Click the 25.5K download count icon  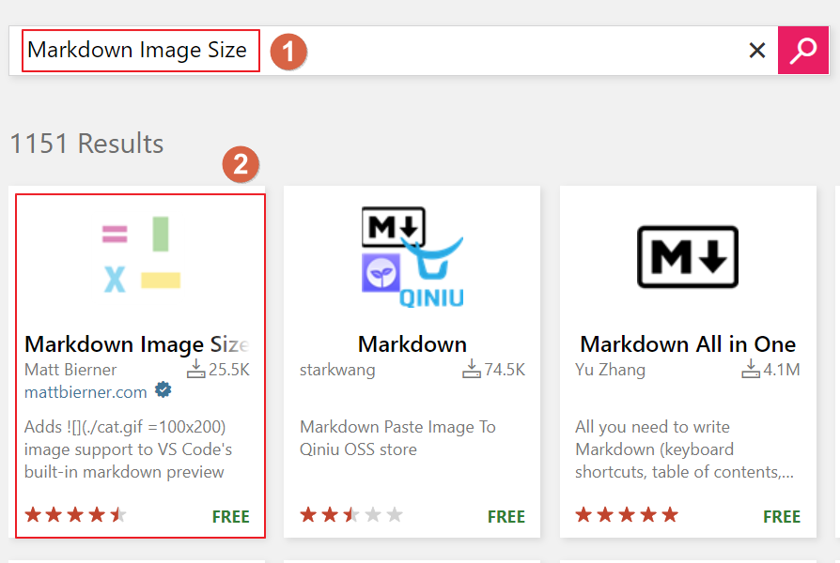tap(195, 369)
